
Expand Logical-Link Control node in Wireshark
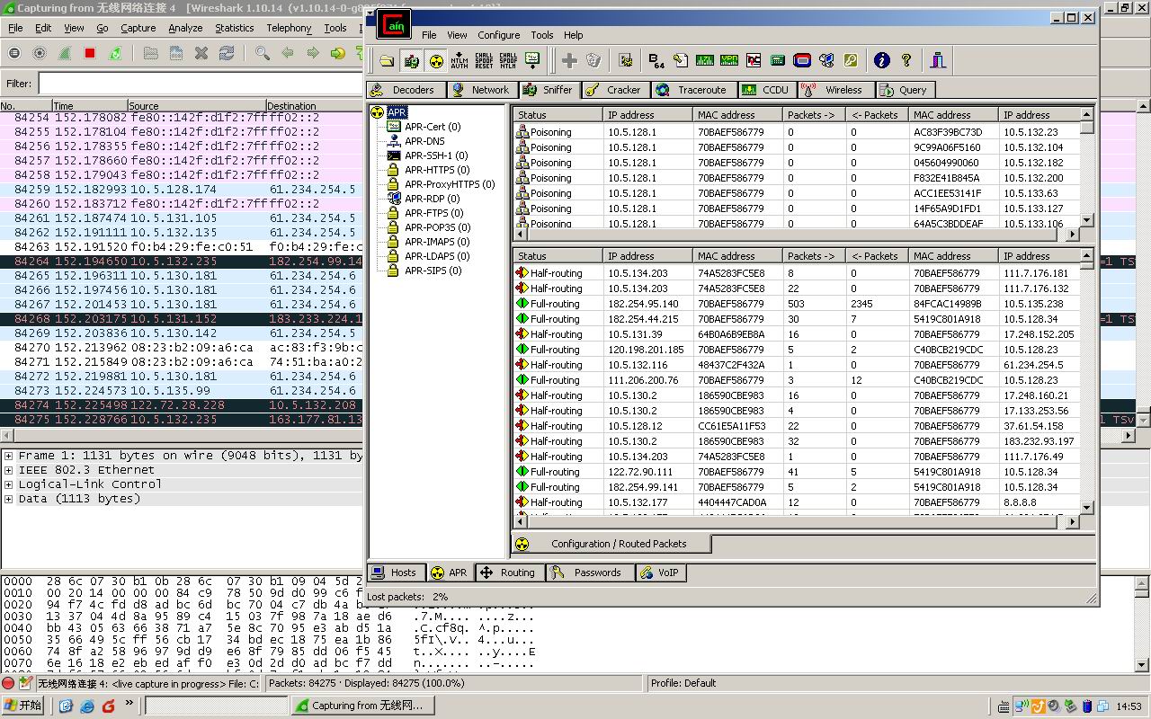(8, 484)
